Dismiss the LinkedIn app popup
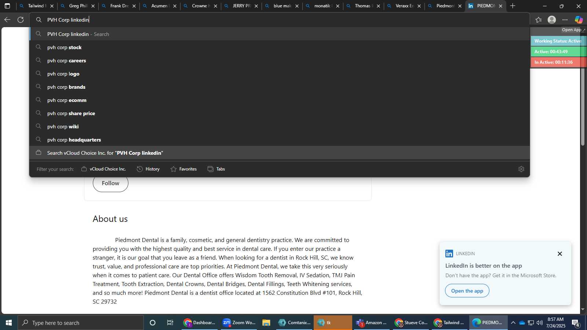 [x=560, y=254]
